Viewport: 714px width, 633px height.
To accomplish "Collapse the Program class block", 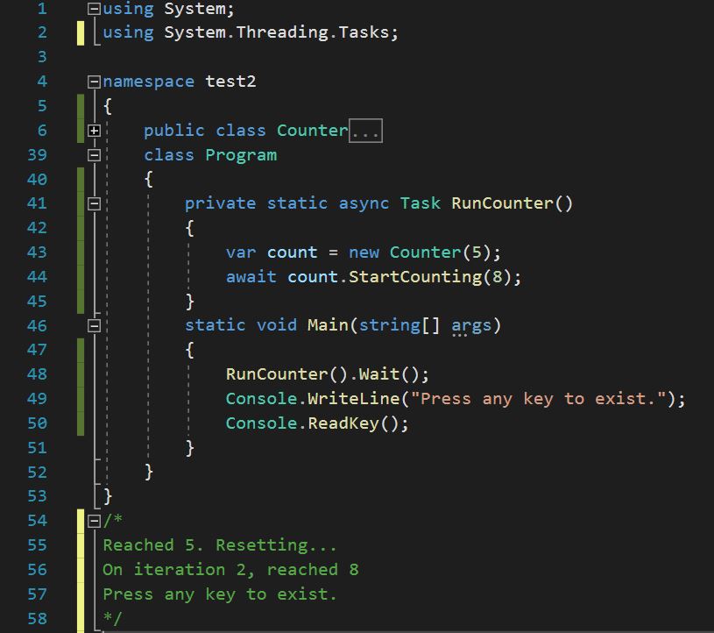I will [94, 155].
